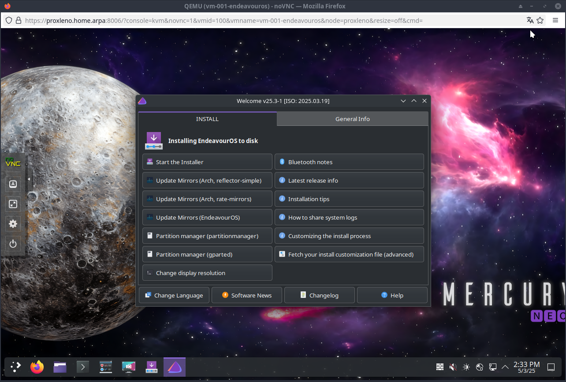The height and width of the screenshot is (382, 566).
Task: Click the Change Language button
Action: 174,295
